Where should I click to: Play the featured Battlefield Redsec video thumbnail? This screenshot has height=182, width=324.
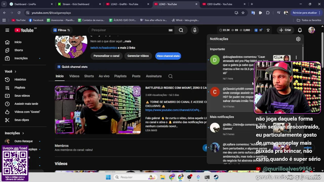(x=98, y=110)
